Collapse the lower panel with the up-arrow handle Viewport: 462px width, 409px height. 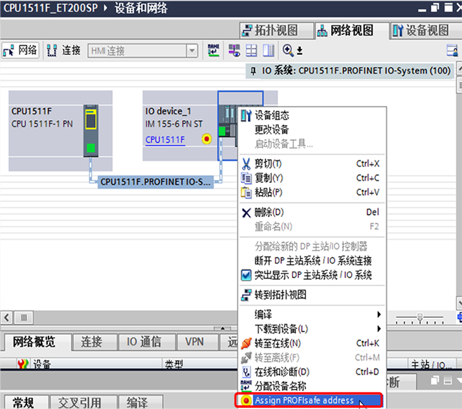click(223, 328)
